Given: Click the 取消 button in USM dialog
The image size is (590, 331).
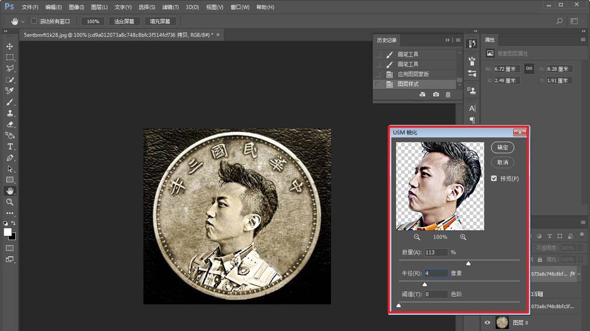Looking at the screenshot, I should click(503, 162).
